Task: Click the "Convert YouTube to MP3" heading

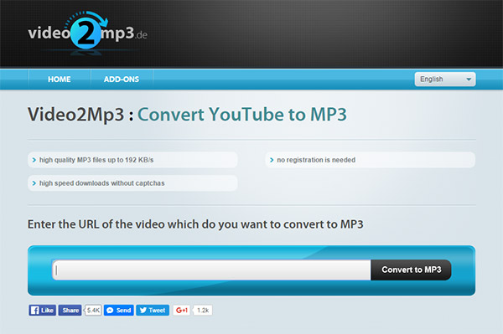Action: [242, 115]
